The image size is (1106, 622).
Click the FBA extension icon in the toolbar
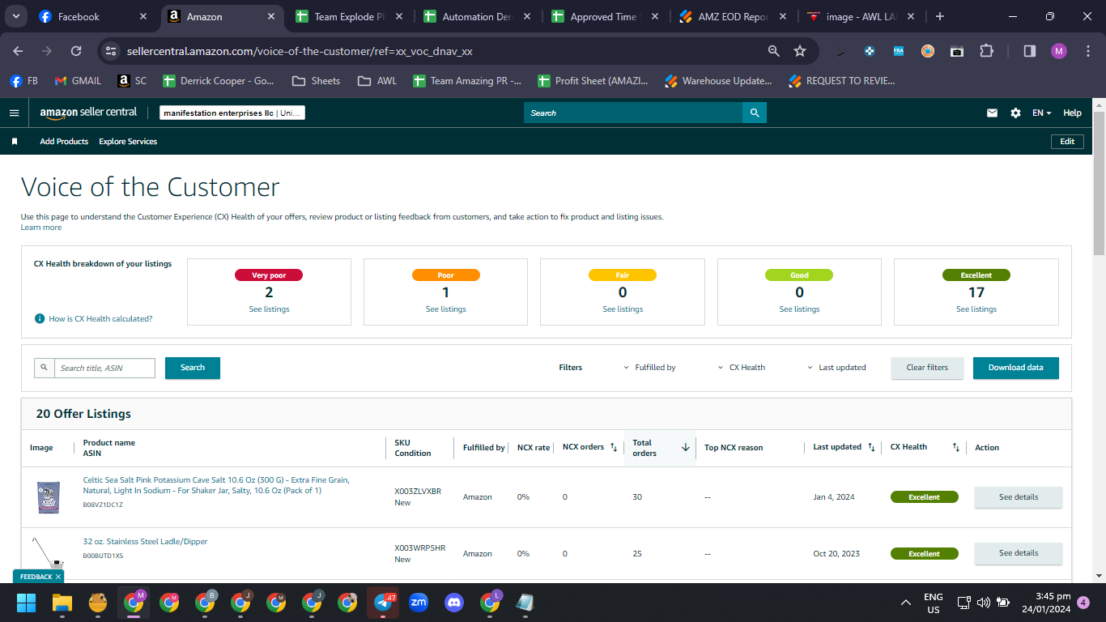(899, 51)
